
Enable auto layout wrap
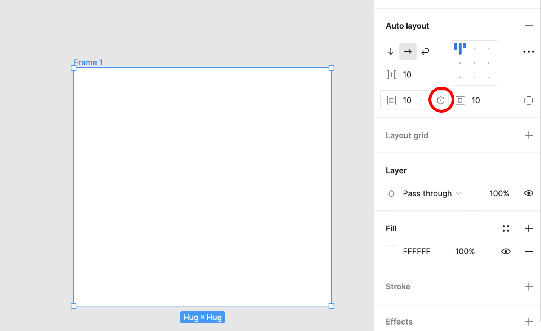point(425,51)
